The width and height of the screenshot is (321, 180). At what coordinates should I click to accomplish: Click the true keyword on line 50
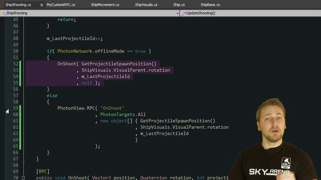[140, 51]
